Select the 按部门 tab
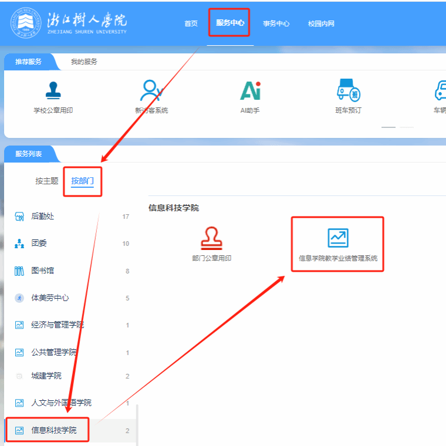Screen dimensions: 446x446 pos(82,181)
